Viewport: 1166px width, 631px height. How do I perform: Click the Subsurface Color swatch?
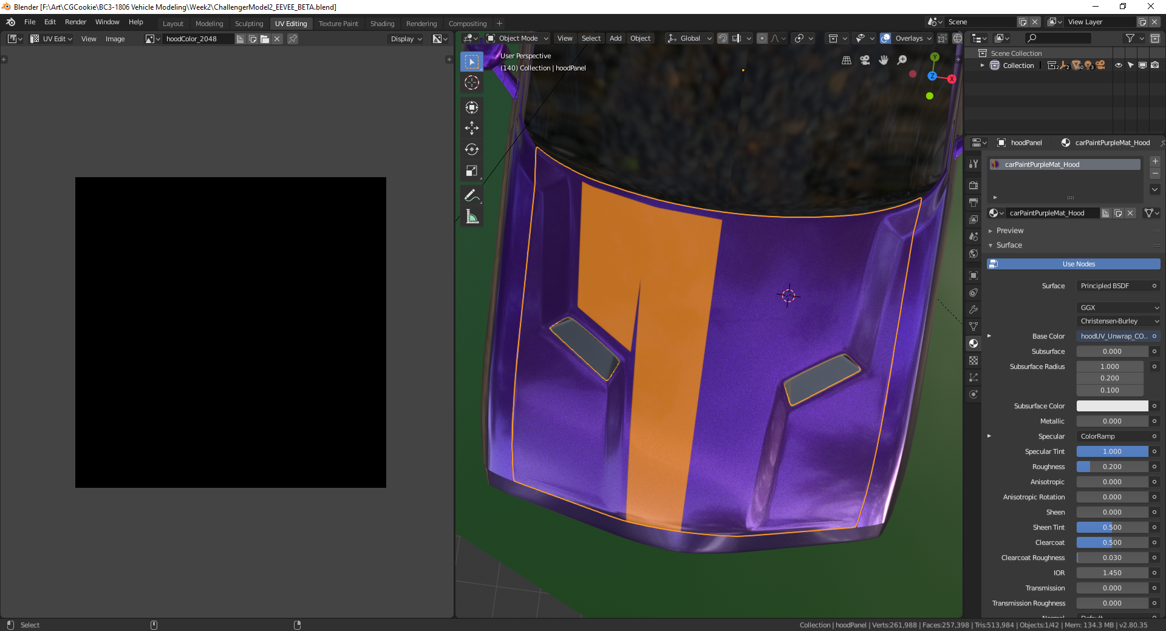[x=1113, y=406]
